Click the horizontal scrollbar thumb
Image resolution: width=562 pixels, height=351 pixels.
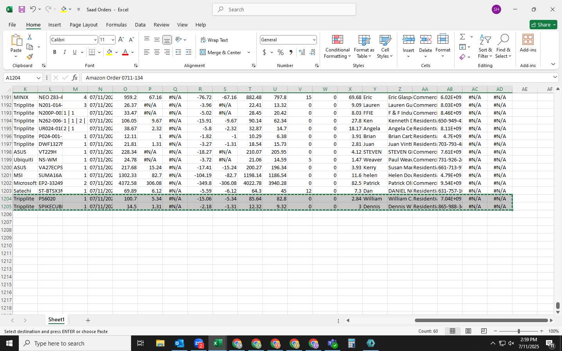pos(481,320)
